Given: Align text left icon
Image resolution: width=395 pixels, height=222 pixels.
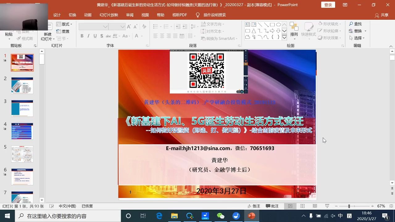Looking at the screenshot, I should point(156,36).
